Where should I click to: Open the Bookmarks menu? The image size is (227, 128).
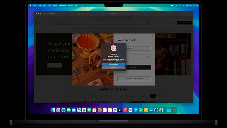[x=62, y=5]
